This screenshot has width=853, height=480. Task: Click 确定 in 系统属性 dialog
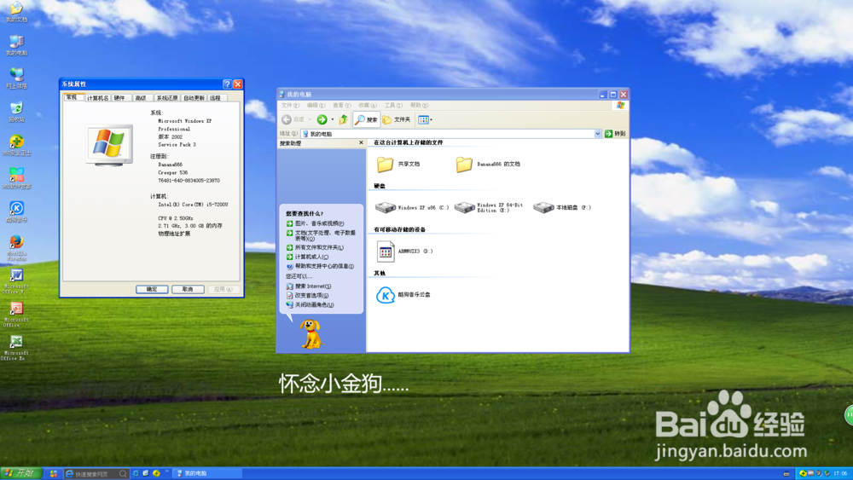(x=152, y=289)
